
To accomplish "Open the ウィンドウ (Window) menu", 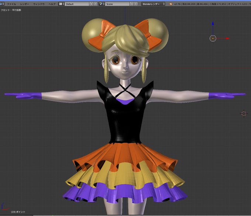I will tap(39, 4).
